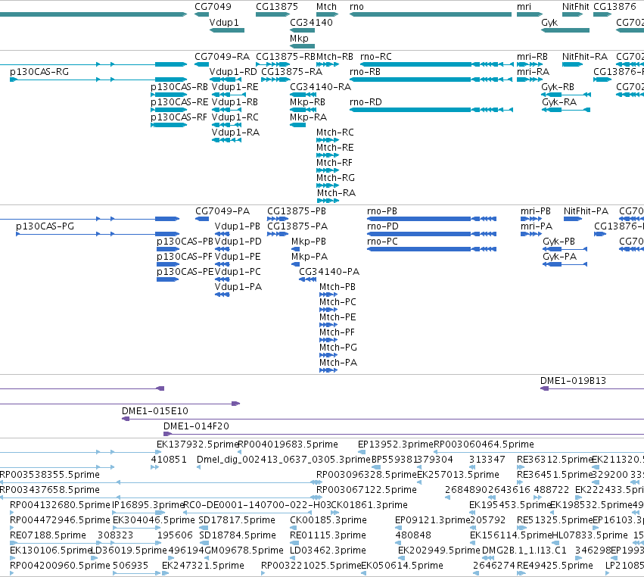Screen dimensions: 644x577
Task: Open protein Vdup1-PB
Action: (238, 226)
